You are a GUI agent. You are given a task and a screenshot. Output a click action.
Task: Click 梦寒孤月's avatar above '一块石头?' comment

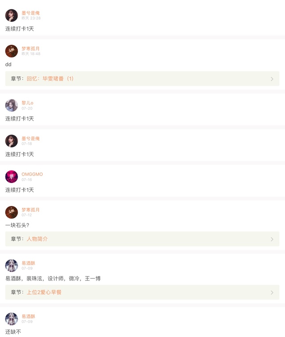pyautogui.click(x=12, y=212)
